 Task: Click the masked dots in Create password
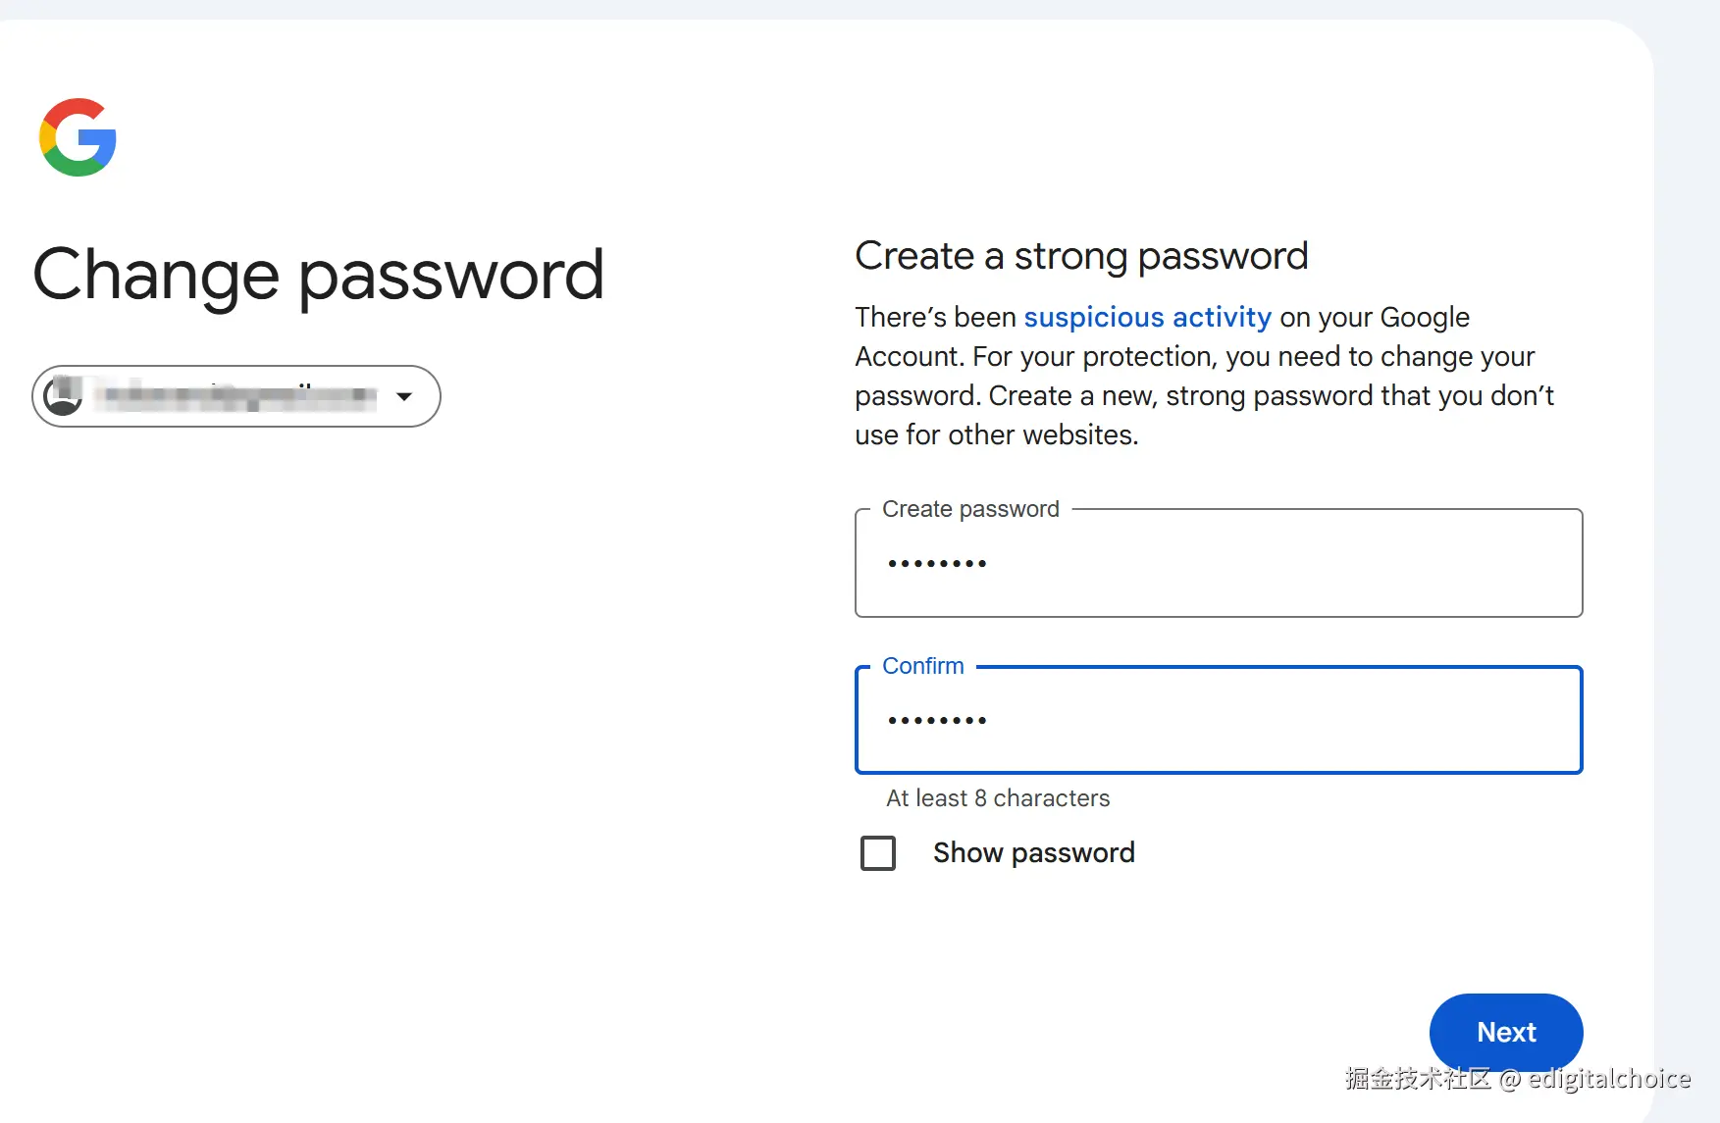click(937, 564)
